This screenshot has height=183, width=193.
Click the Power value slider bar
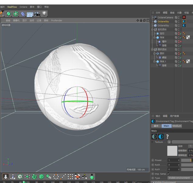pos(187,160)
